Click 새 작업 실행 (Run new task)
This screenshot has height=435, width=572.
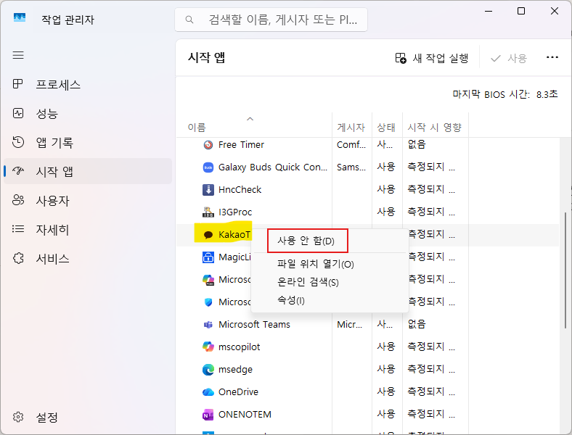pos(432,58)
